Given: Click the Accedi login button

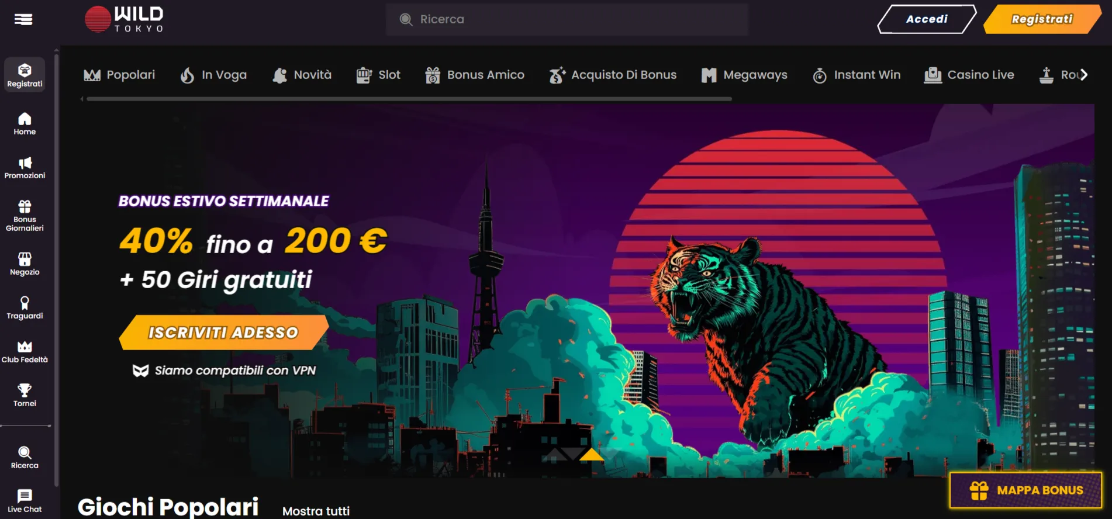Looking at the screenshot, I should click(x=927, y=19).
